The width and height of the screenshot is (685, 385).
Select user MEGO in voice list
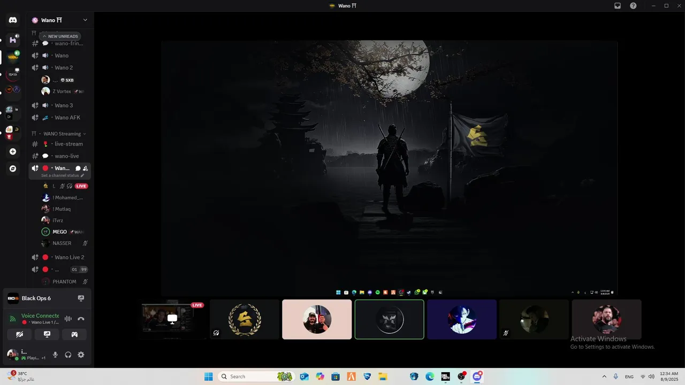coord(63,232)
